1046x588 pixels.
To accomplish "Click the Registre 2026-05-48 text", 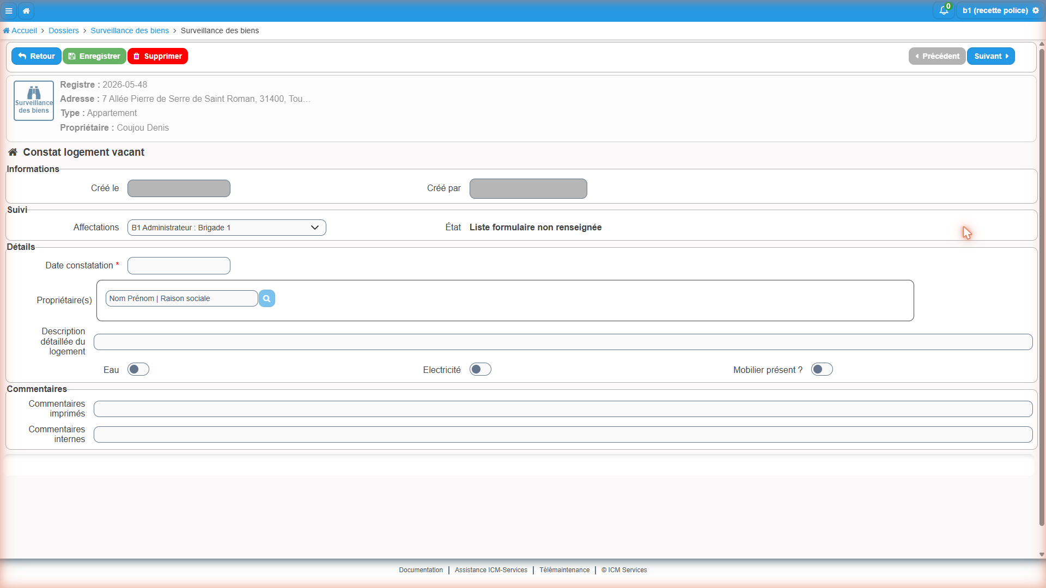I will point(104,84).
